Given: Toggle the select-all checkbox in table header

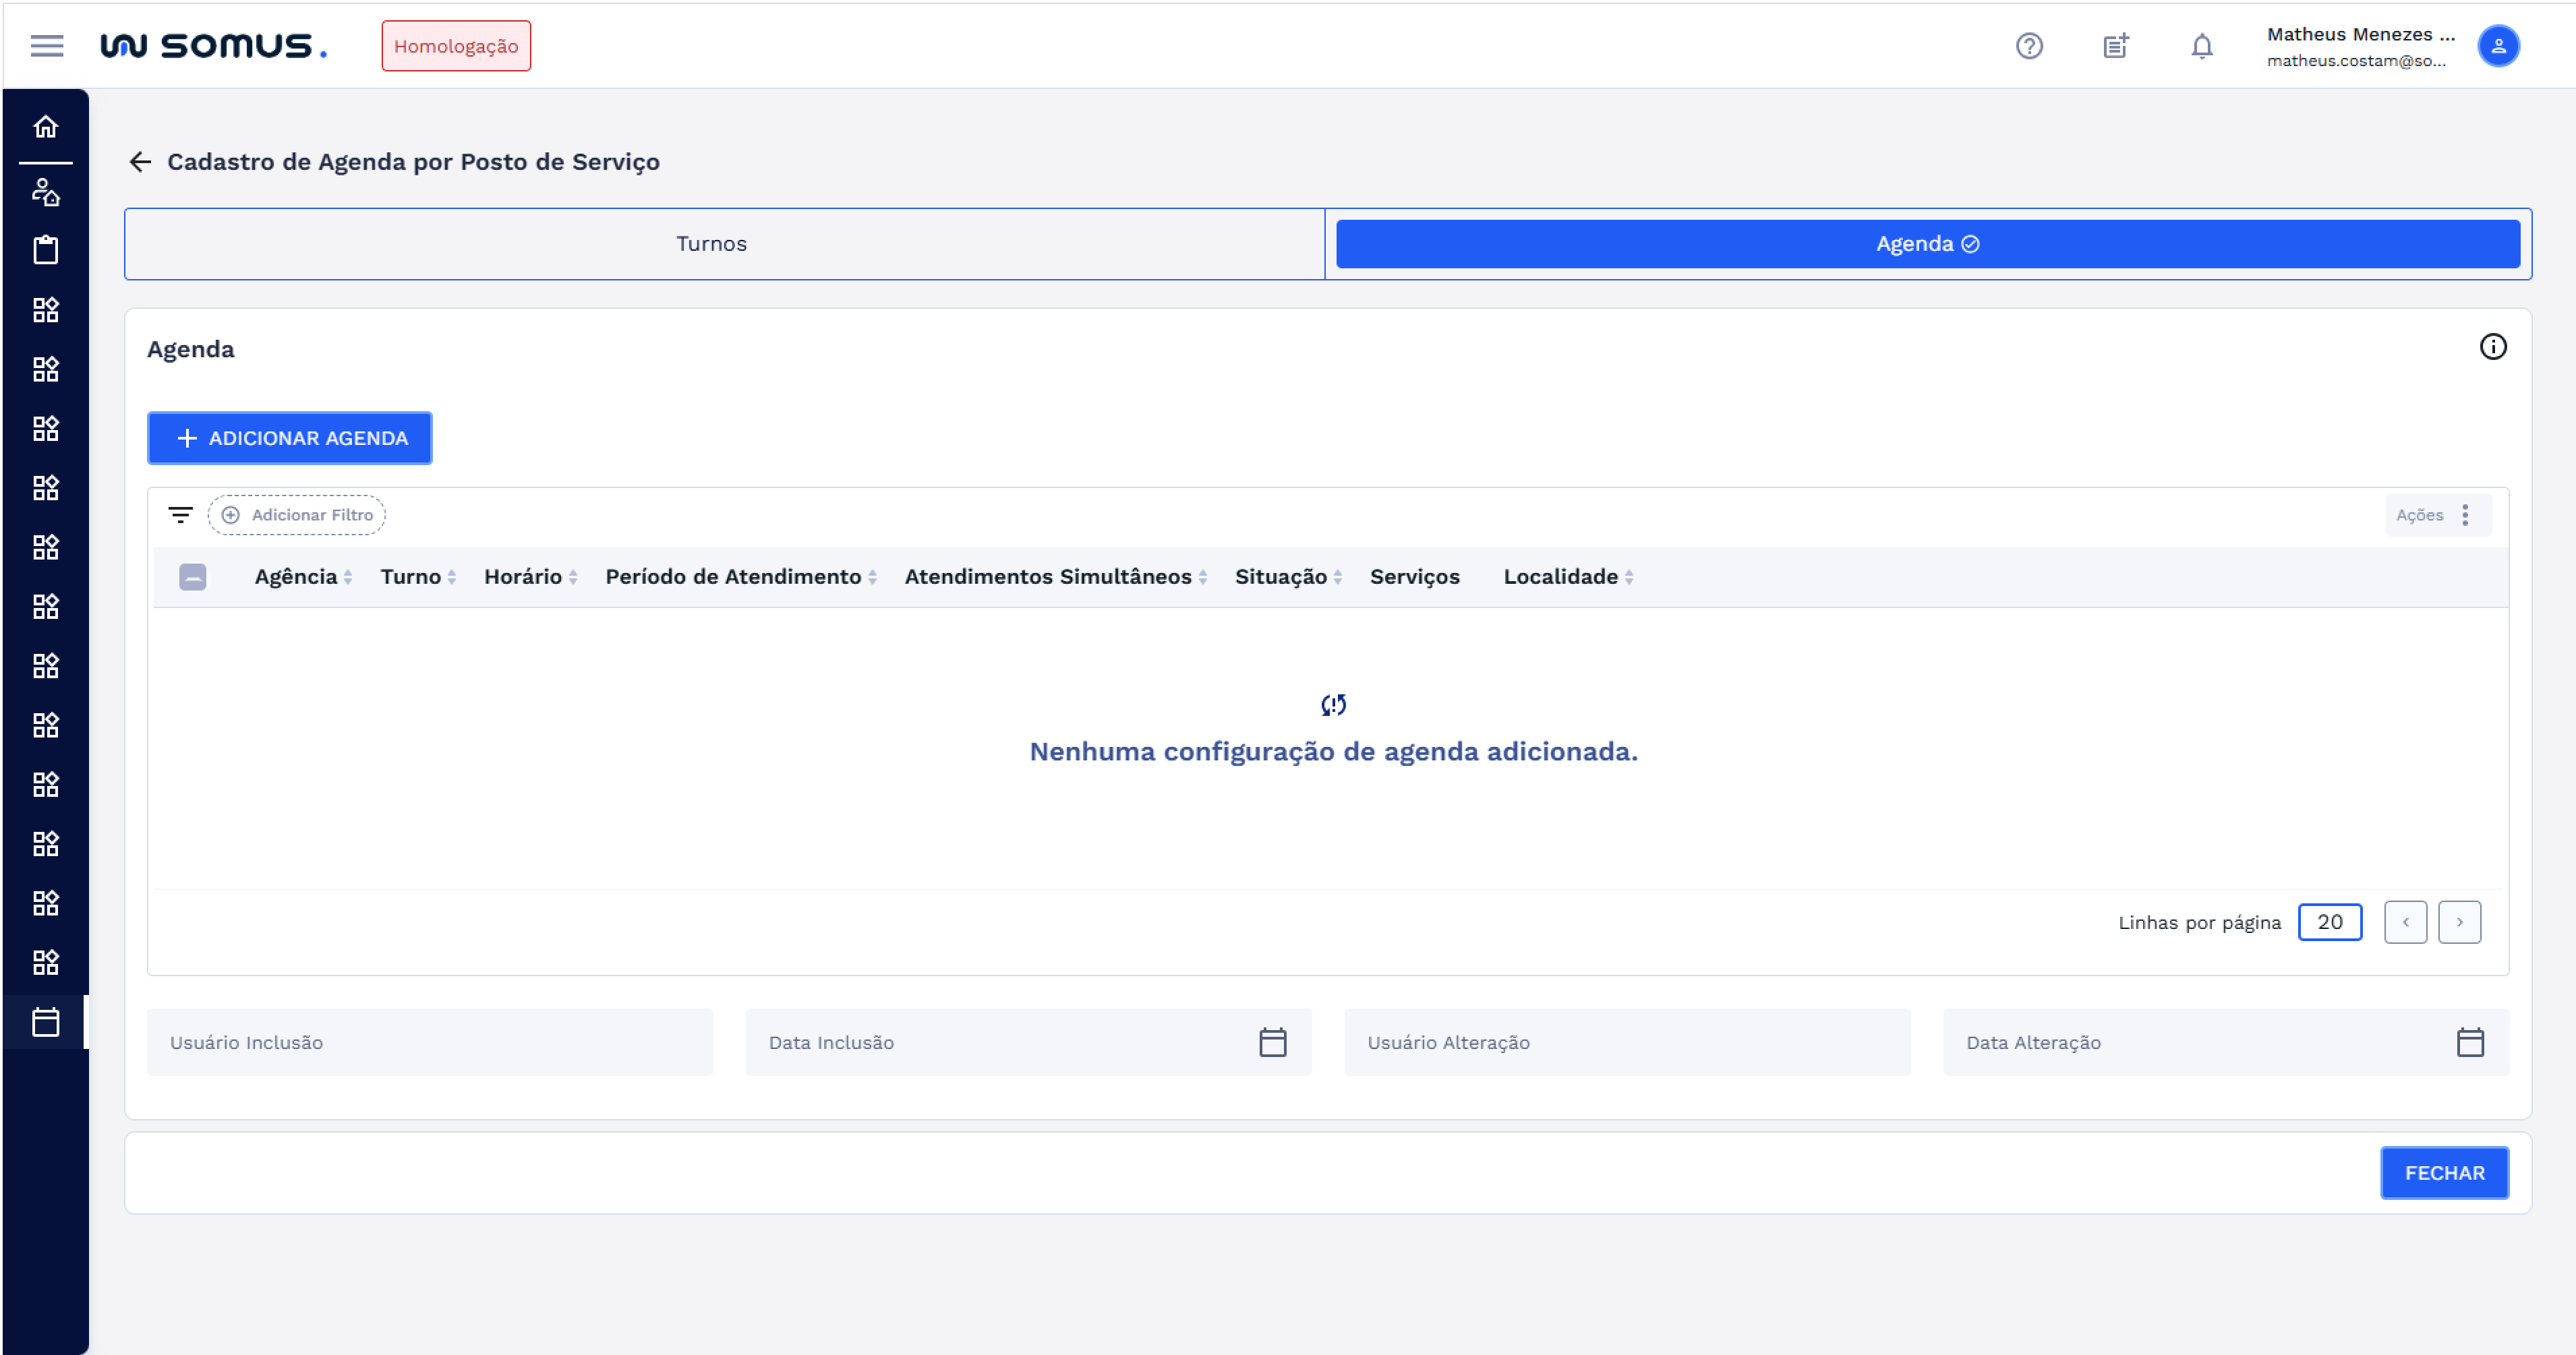Looking at the screenshot, I should click(x=193, y=577).
